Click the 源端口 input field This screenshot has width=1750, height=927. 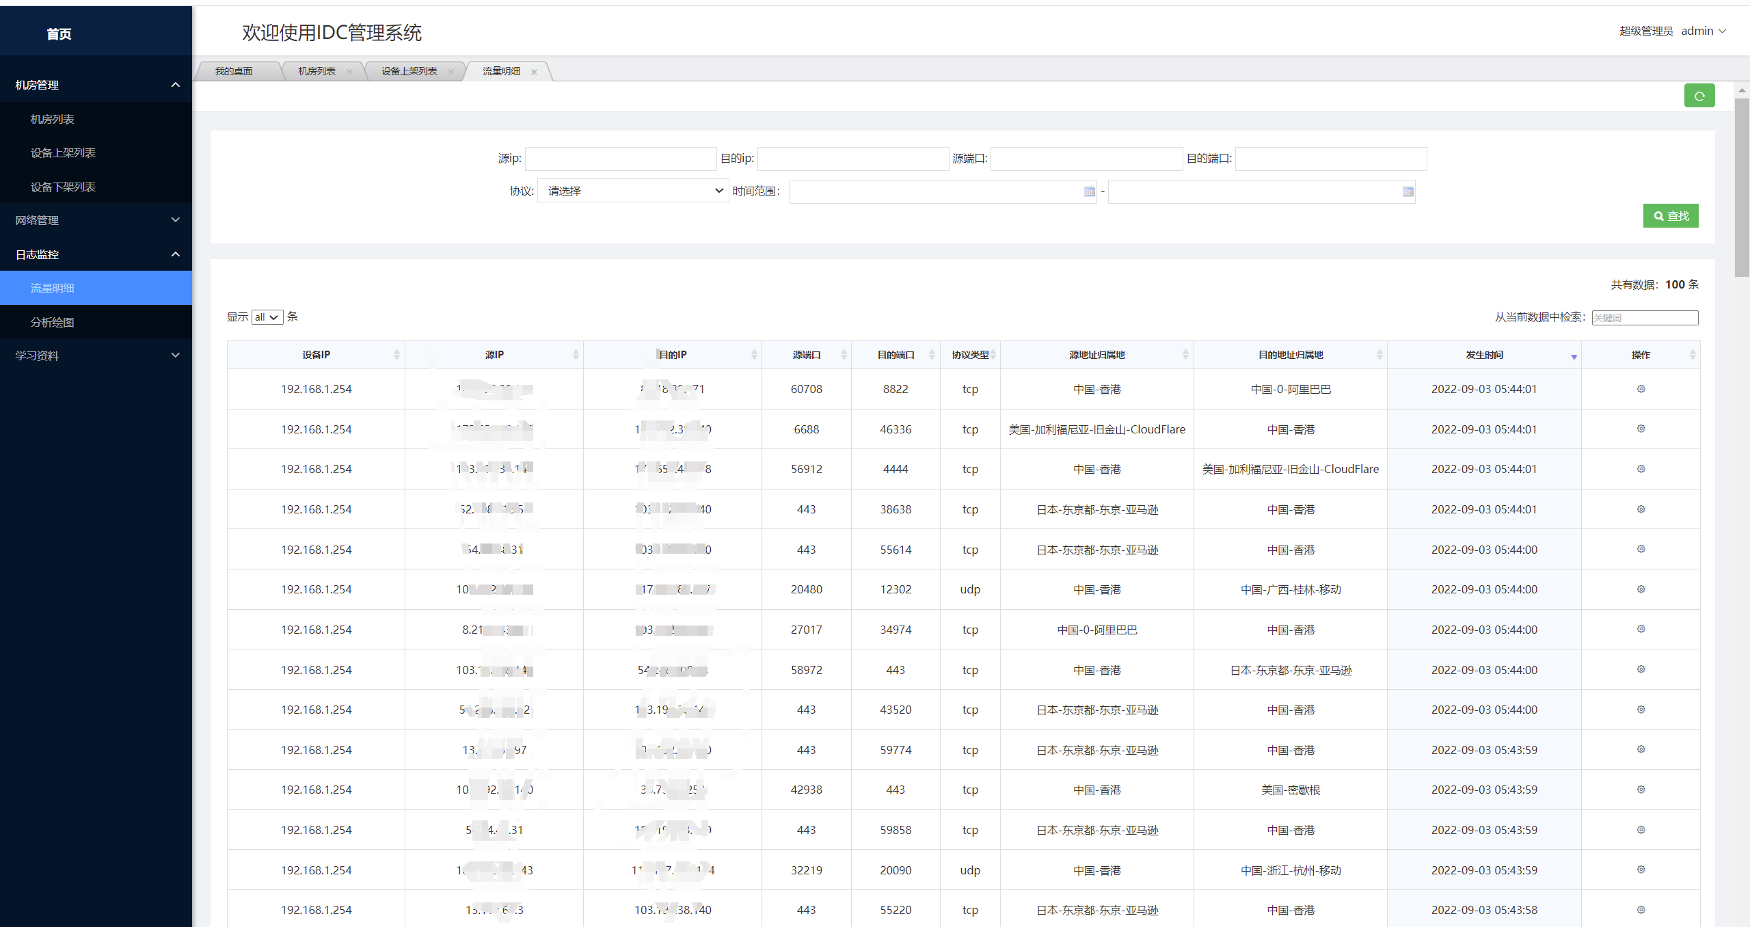tap(1087, 159)
